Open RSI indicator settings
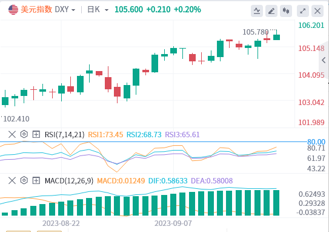The image size is (329, 232). (x=24, y=134)
